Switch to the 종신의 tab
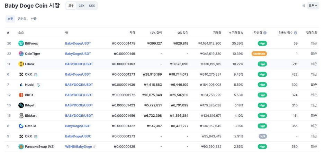Image resolution: width=324 pixels, height=153 pixels. (22, 19)
